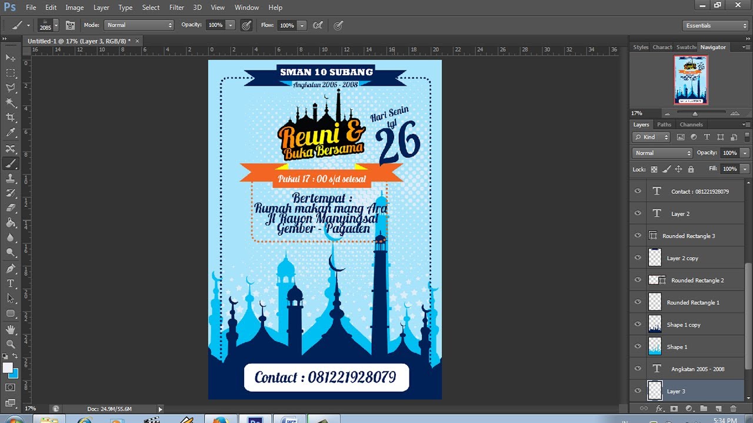The height and width of the screenshot is (423, 753).
Task: Select the Layer 2 copy layer
Action: point(687,258)
